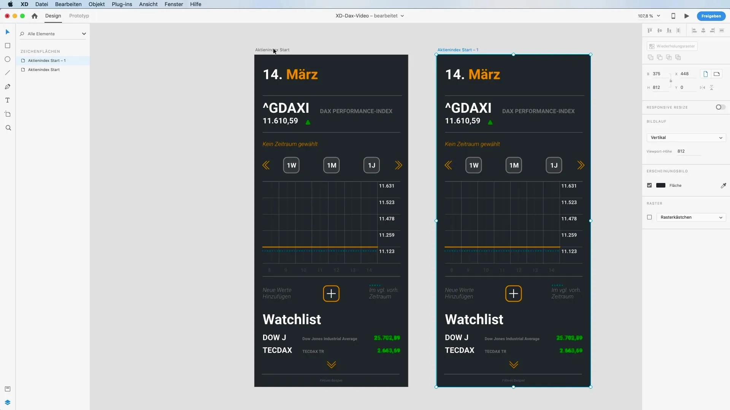The image size is (730, 410).
Task: Open the Assets panel icon
Action: [8, 389]
